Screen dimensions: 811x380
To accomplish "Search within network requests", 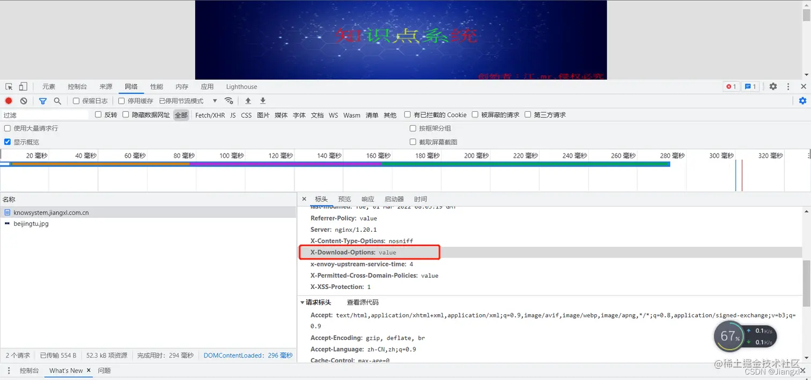I will click(57, 101).
